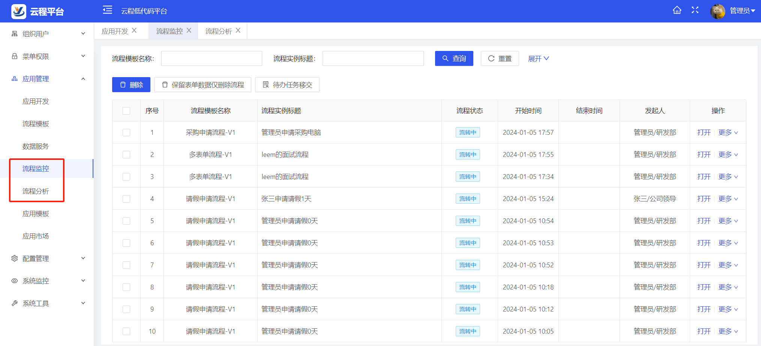Click the 待办任务移交 button

point(287,85)
